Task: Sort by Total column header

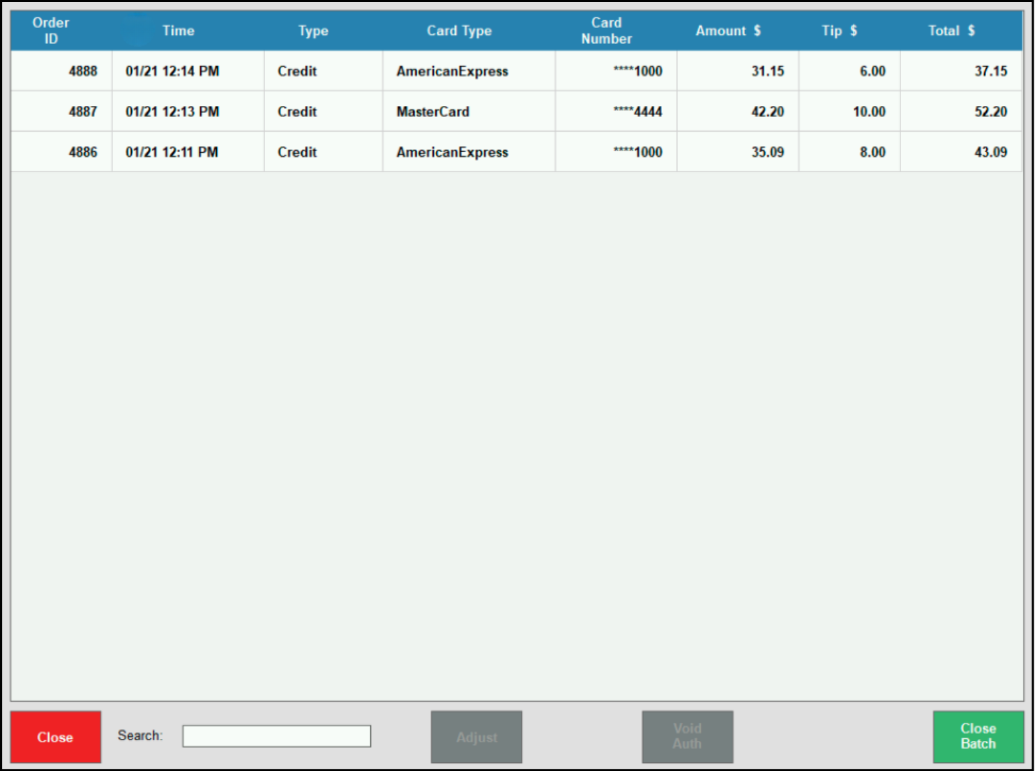Action: click(951, 30)
